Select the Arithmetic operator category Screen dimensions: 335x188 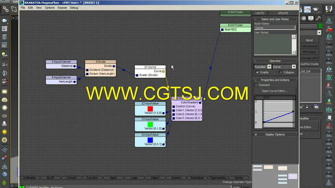(x=29, y=178)
